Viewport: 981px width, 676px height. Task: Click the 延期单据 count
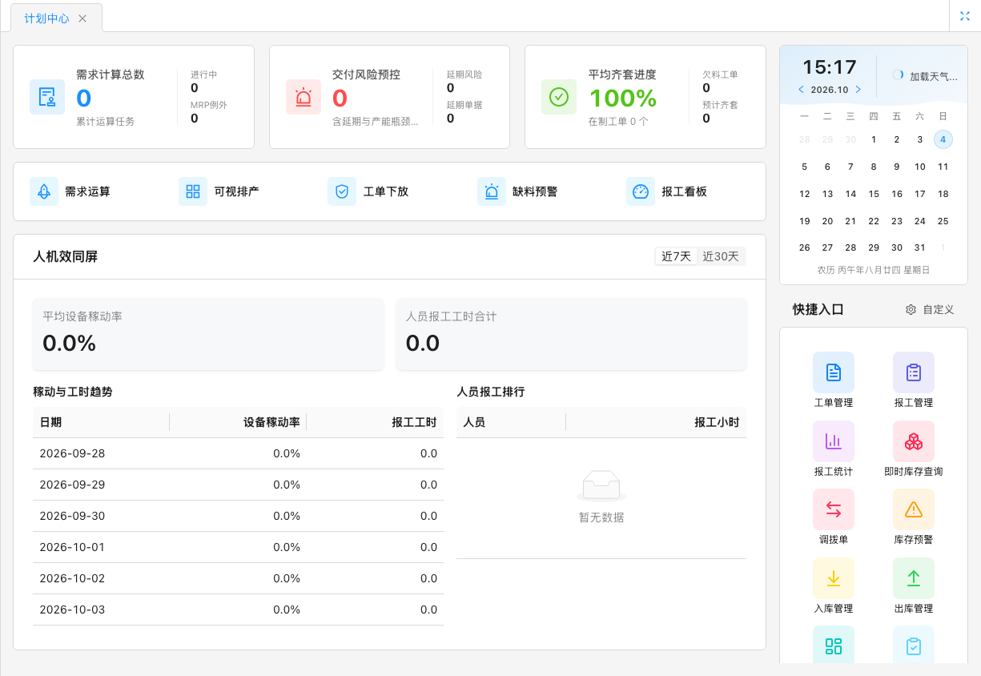pyautogui.click(x=450, y=119)
